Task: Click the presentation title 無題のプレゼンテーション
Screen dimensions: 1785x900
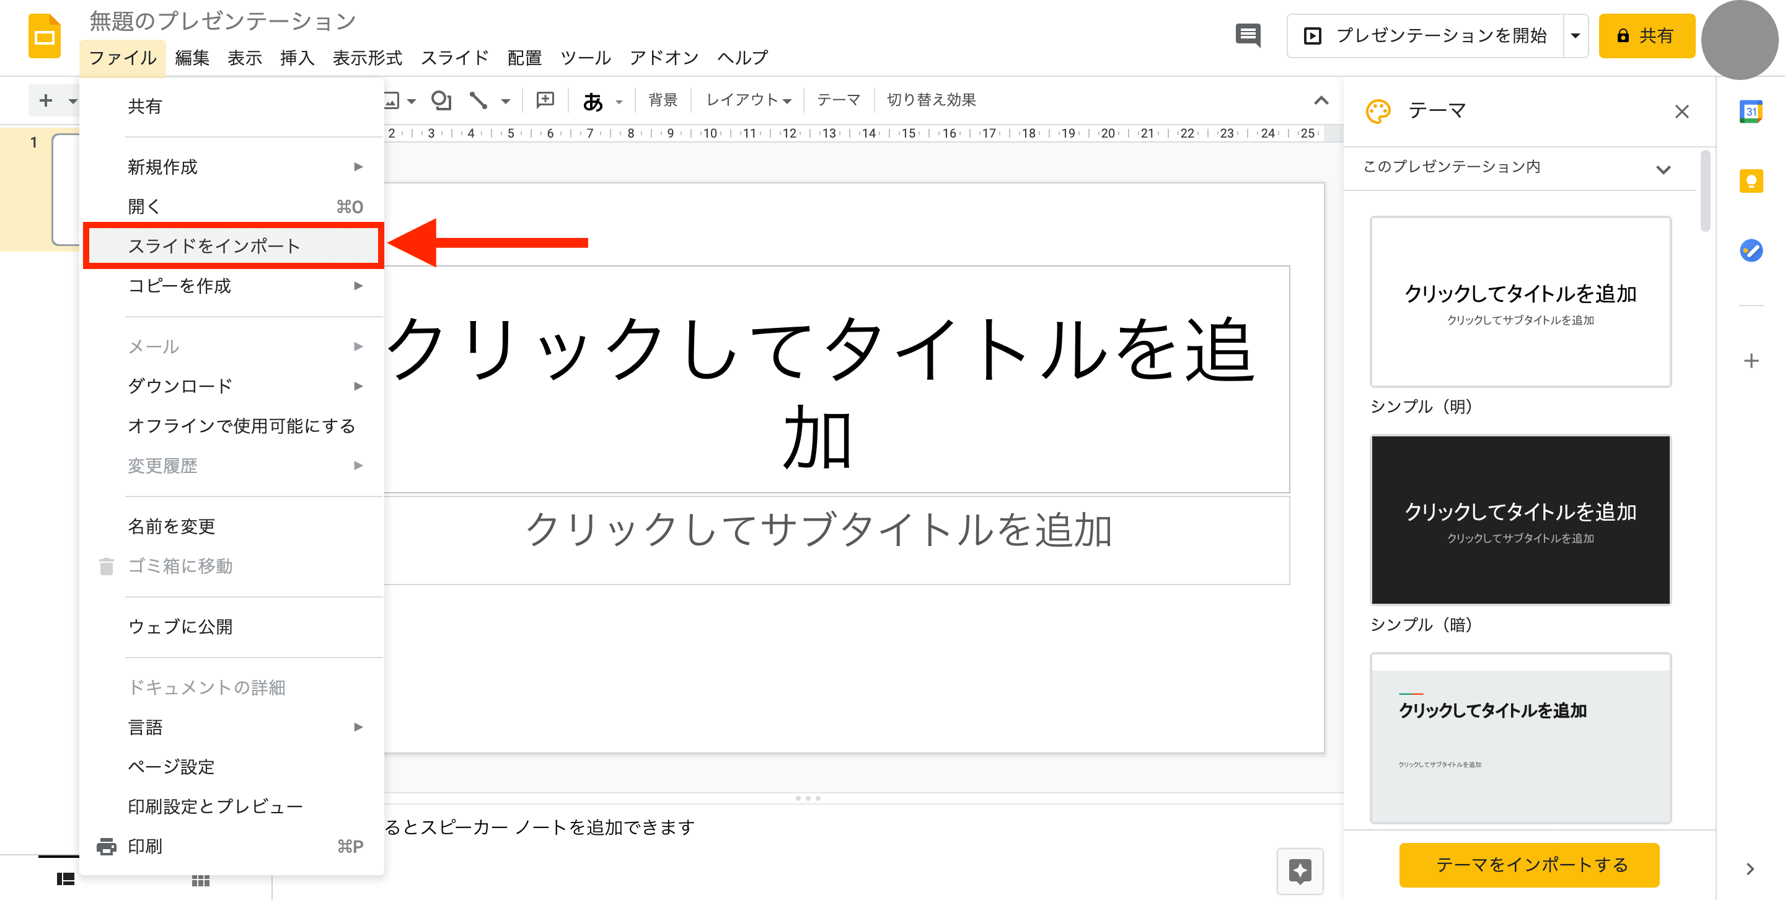Action: pyautogui.click(x=222, y=21)
